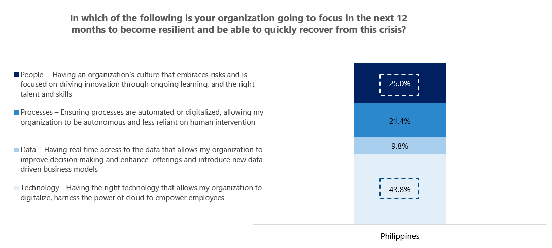The height and width of the screenshot is (248, 552).
Task: Select the People legend description text
Action: 137,84
